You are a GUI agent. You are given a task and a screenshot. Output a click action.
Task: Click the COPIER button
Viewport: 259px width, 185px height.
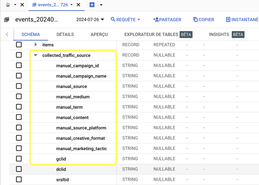pos(204,19)
